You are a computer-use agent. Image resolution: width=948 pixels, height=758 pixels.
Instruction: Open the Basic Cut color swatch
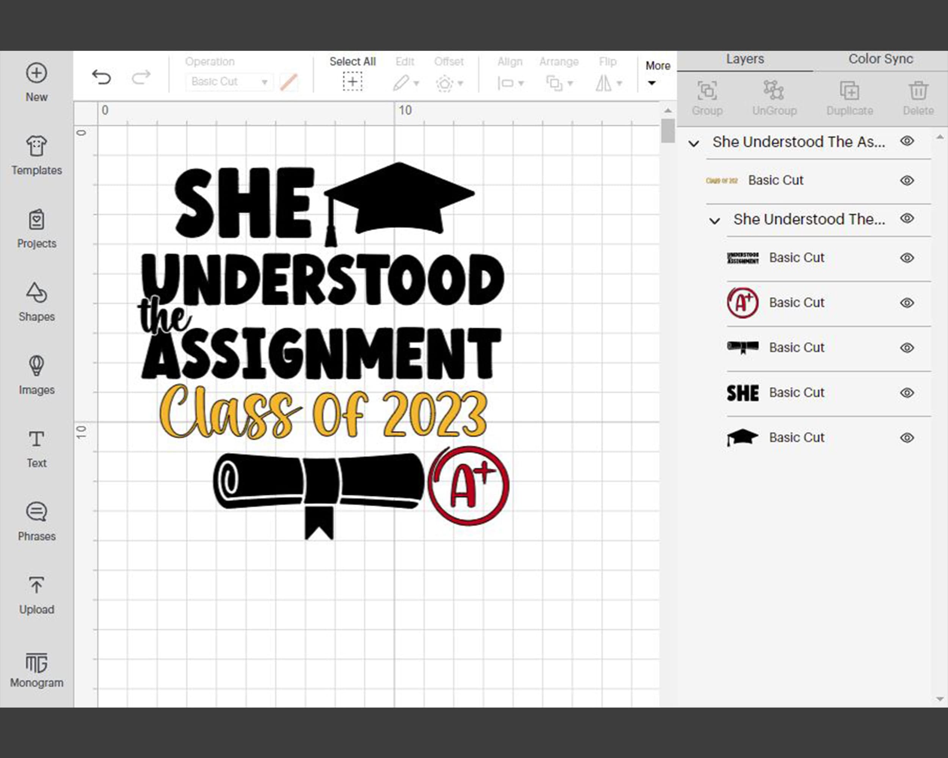tap(289, 82)
